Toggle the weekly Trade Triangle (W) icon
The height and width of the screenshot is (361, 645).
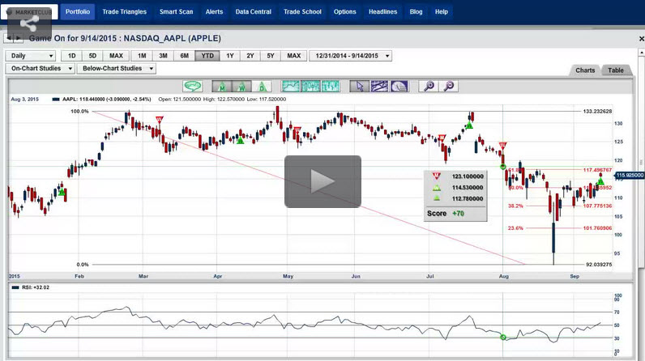241,87
